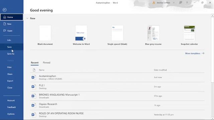The image size is (214, 120).
Task: Collapse the New section chevron
Action: (x=27, y=18)
